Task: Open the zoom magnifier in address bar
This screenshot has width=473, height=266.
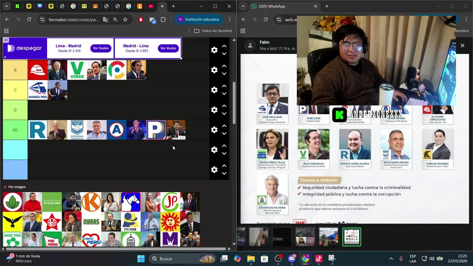Action: tap(115, 19)
